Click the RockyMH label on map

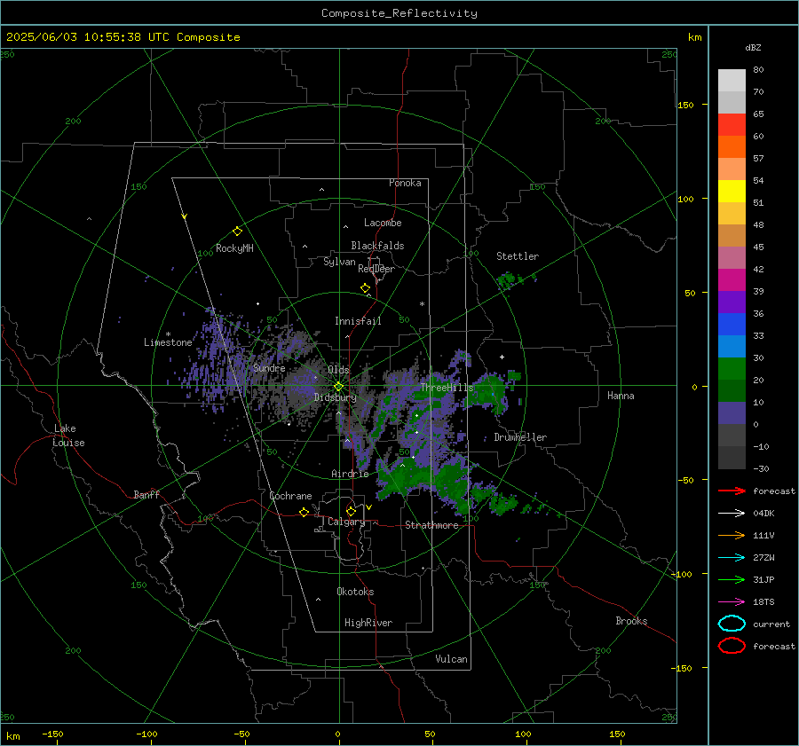[x=234, y=248]
